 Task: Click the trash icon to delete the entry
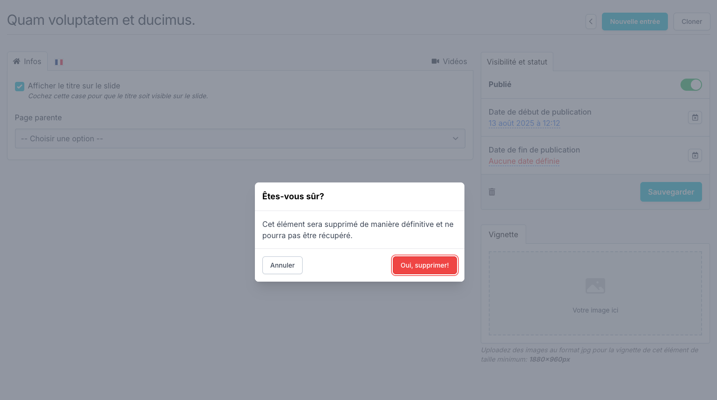pos(492,192)
